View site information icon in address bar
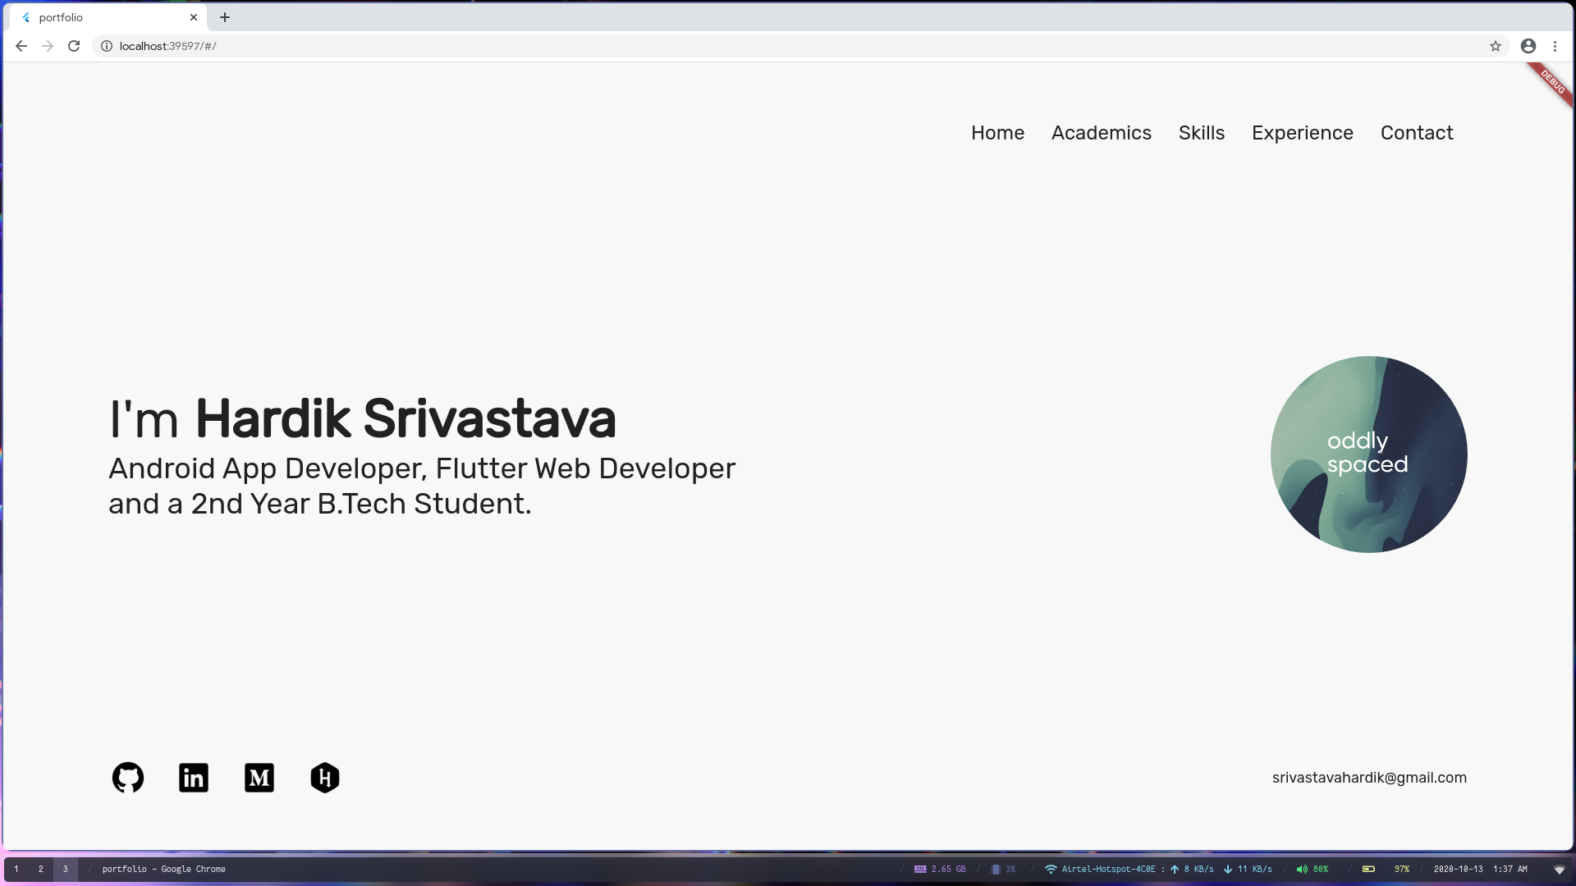 tap(107, 46)
